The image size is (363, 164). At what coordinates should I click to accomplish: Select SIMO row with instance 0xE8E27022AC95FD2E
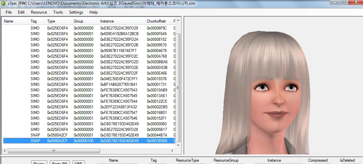(89, 67)
